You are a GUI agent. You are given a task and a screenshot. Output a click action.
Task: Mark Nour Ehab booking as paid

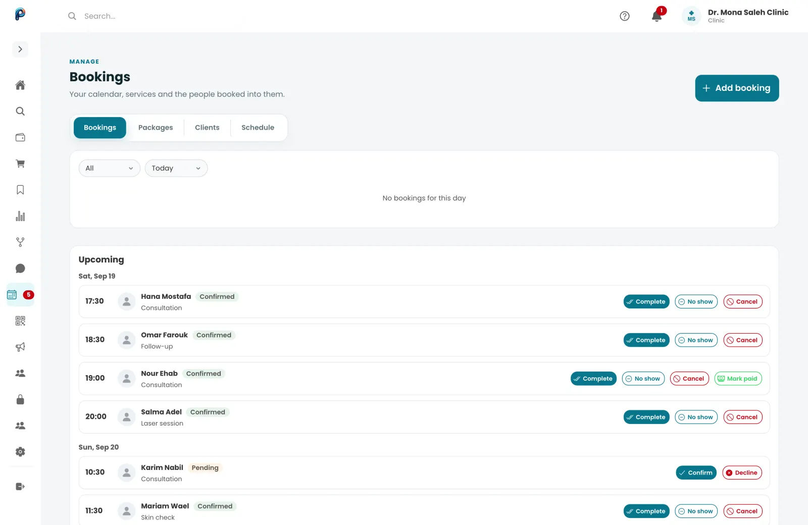click(738, 379)
